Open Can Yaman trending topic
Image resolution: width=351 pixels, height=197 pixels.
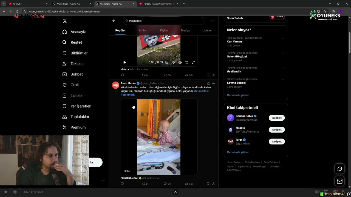click(x=234, y=42)
